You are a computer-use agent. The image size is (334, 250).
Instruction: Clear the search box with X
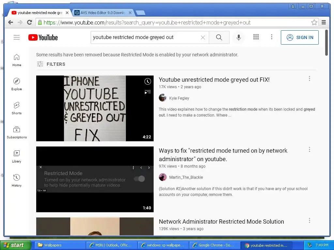click(x=203, y=37)
